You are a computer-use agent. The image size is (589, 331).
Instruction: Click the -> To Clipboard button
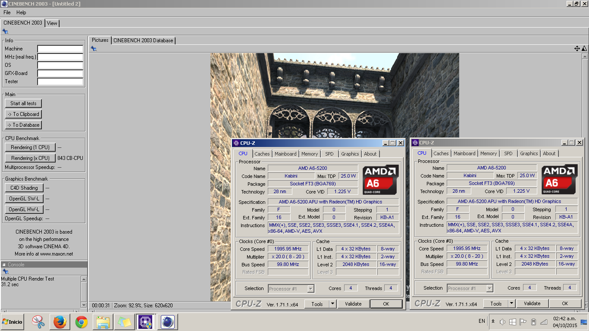pos(23,114)
